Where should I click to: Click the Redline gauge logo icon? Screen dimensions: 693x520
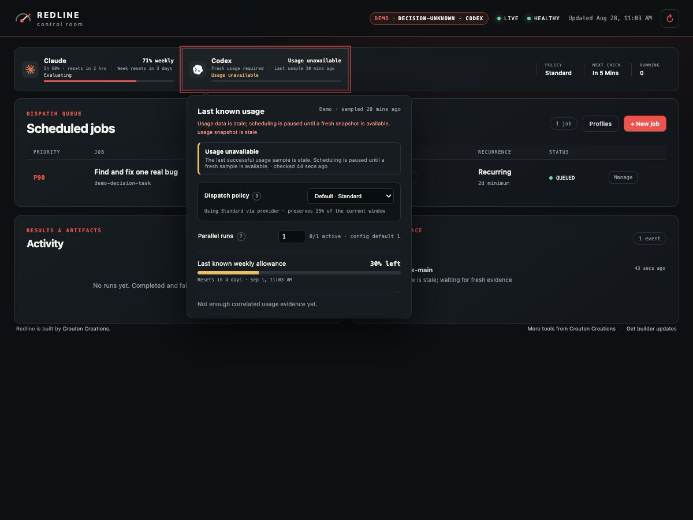[x=23, y=18]
